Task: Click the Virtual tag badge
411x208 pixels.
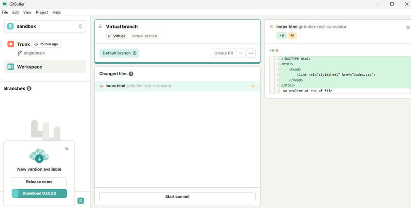Action: click(x=117, y=36)
